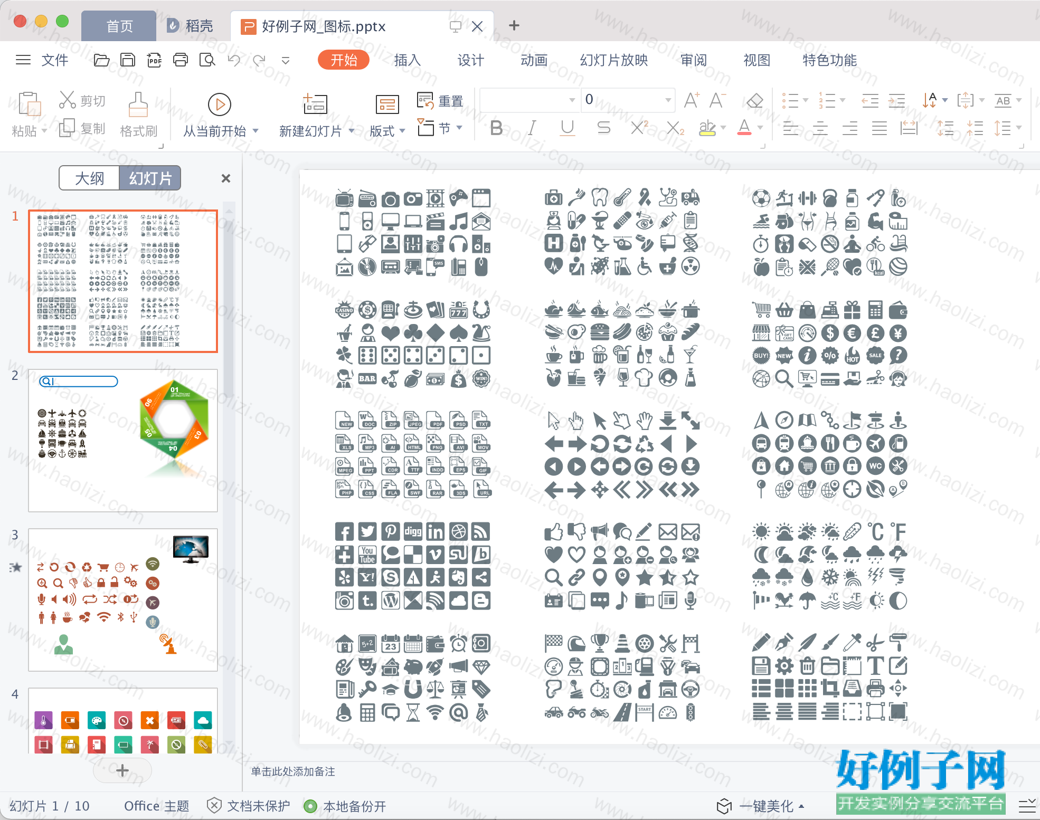Screen dimensions: 1040x820
Task: Print using the printer icon
Action: tap(181, 60)
